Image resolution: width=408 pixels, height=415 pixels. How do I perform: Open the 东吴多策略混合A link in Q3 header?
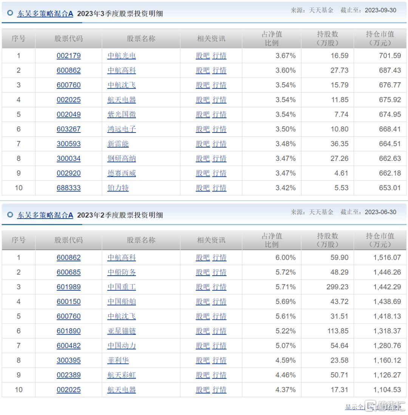(x=45, y=14)
